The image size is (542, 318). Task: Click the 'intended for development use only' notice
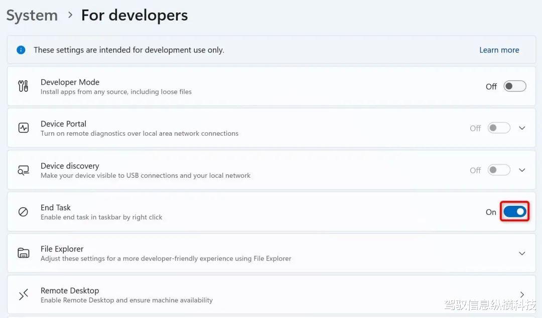[129, 50]
